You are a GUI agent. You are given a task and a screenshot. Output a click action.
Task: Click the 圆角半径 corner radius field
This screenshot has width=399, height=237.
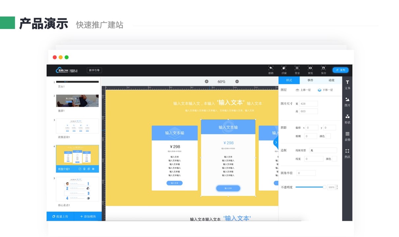(x=306, y=173)
